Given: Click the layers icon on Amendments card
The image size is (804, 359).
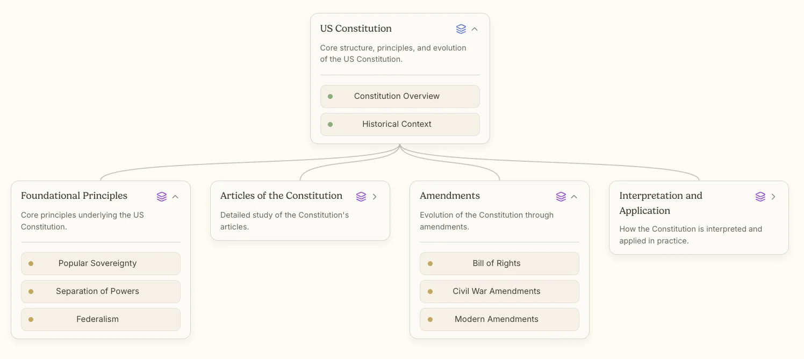Looking at the screenshot, I should [x=561, y=197].
